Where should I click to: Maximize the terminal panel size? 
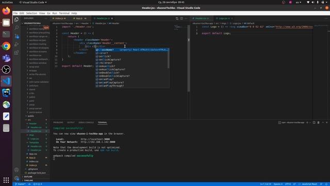pyautogui.click(x=323, y=122)
